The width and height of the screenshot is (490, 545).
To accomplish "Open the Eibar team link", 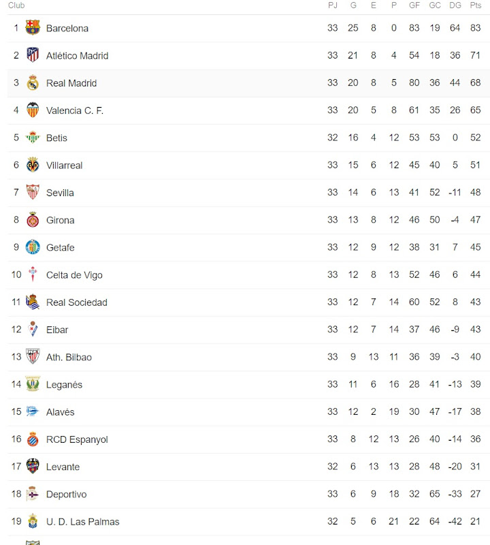I will (x=57, y=330).
